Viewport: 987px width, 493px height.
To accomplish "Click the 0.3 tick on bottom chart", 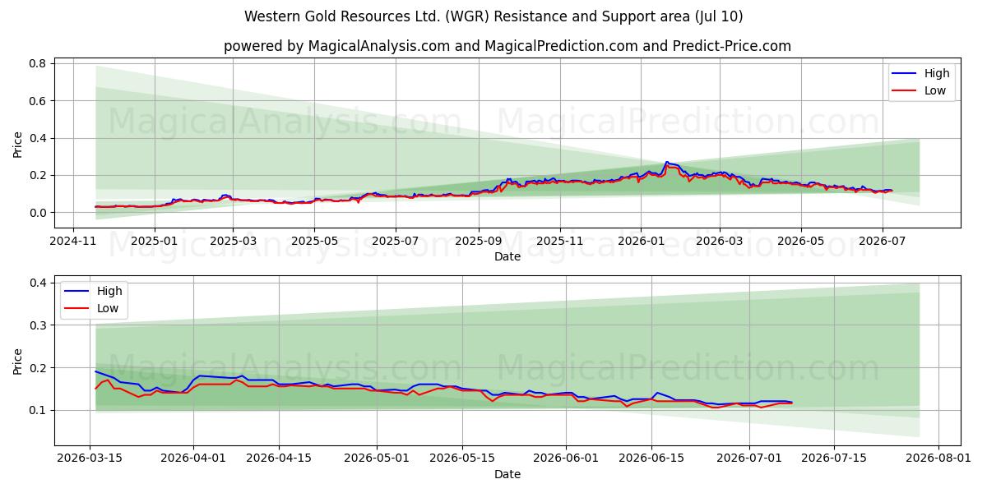I will coord(39,325).
